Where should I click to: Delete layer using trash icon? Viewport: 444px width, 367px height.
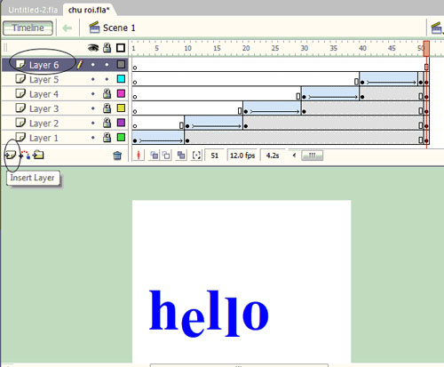point(117,156)
